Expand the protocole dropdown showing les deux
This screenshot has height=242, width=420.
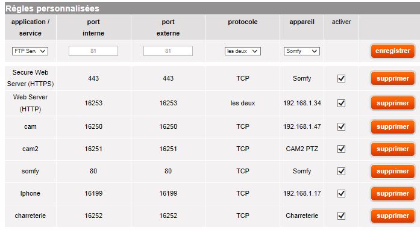pos(242,51)
